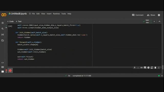
Task: Delete the selected cell
Action: [155, 67]
